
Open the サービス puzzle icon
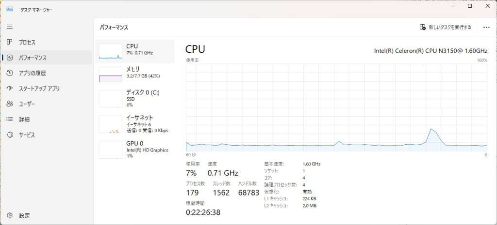click(10, 135)
